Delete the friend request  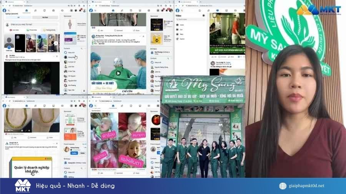(82, 153)
